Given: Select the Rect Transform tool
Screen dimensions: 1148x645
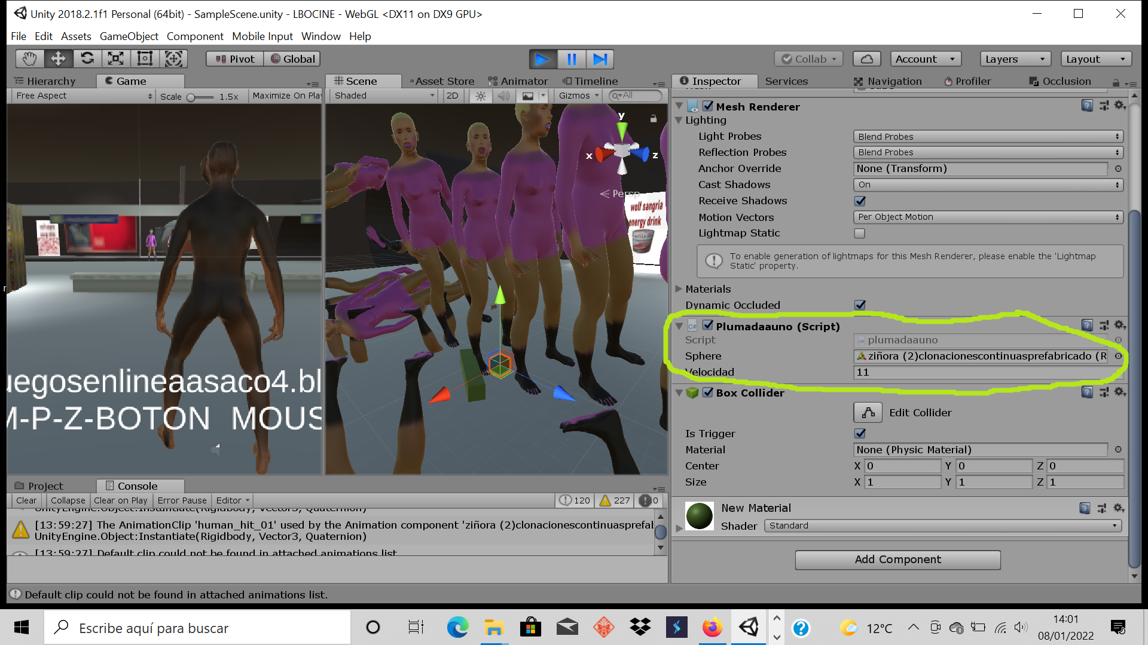Looking at the screenshot, I should pyautogui.click(x=145, y=59).
